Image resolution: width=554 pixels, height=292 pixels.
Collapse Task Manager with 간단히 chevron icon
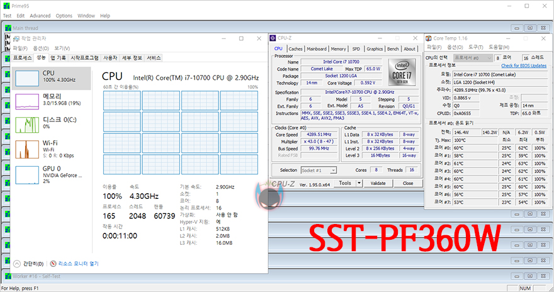point(17,264)
